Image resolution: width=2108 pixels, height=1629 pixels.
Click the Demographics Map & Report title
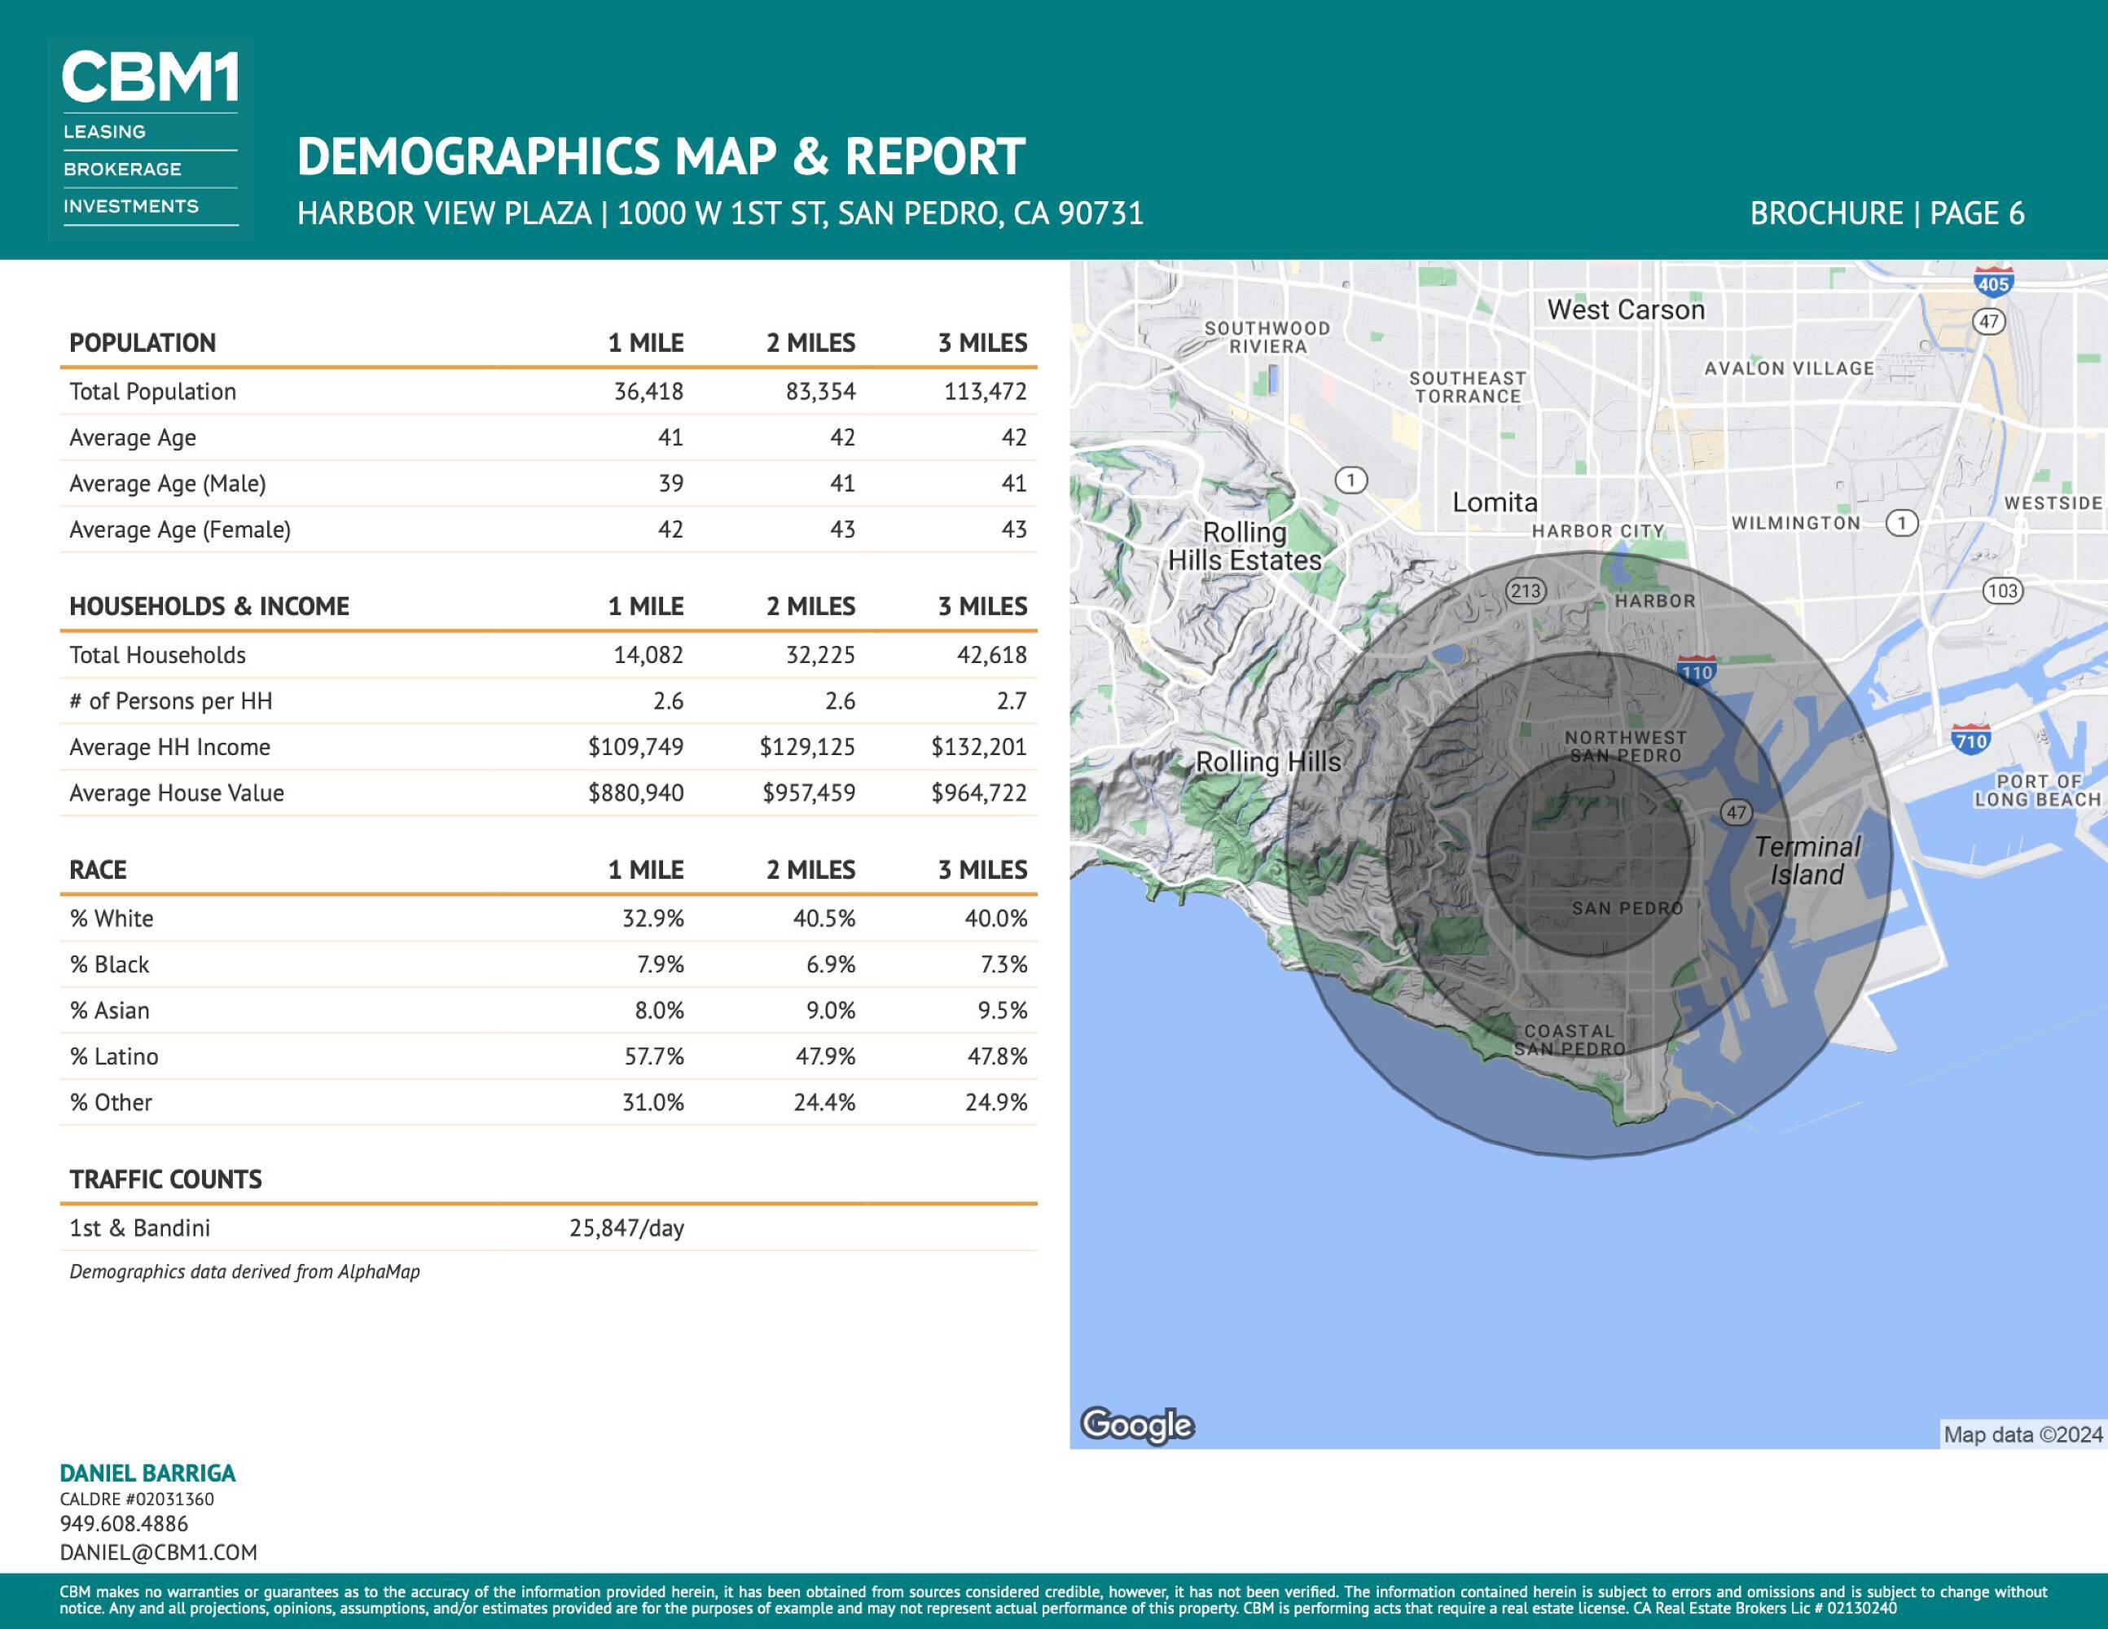click(x=661, y=157)
